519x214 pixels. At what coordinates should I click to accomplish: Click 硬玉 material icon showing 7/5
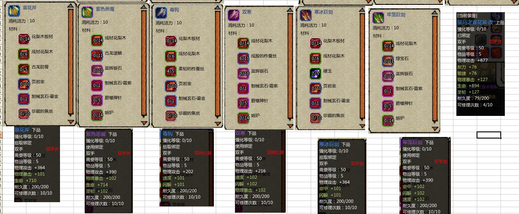click(x=315, y=73)
